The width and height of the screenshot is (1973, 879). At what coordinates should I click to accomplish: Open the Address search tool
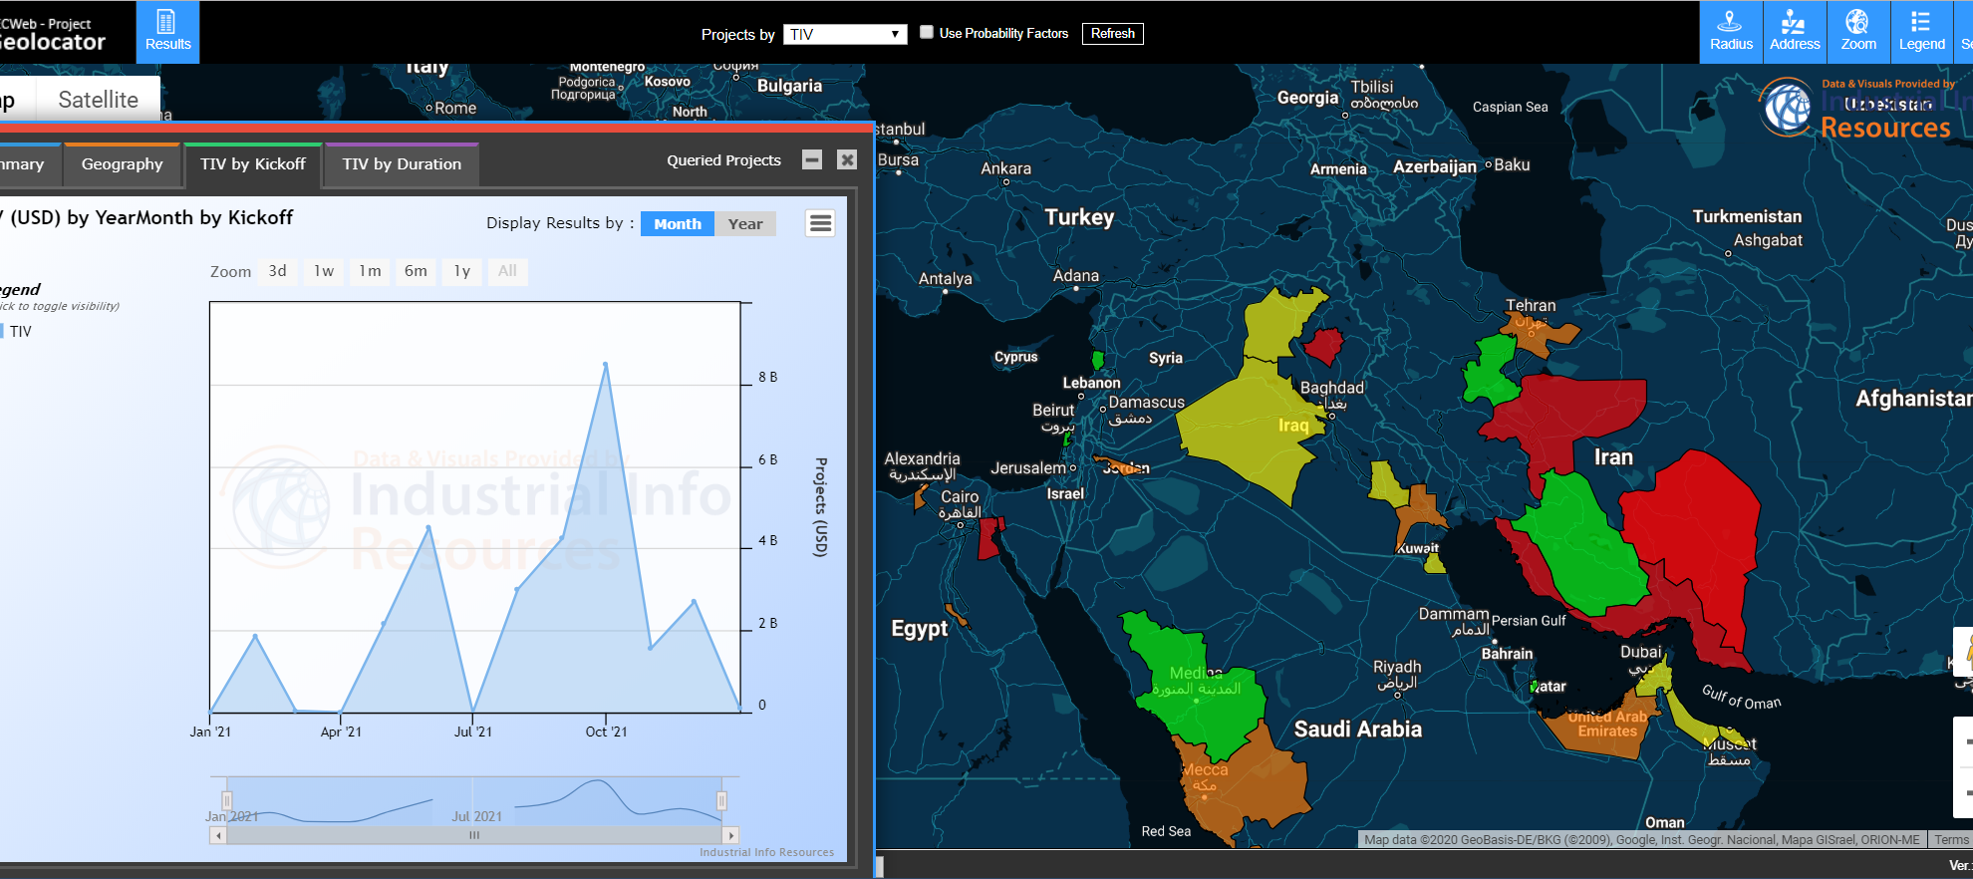[x=1795, y=32]
